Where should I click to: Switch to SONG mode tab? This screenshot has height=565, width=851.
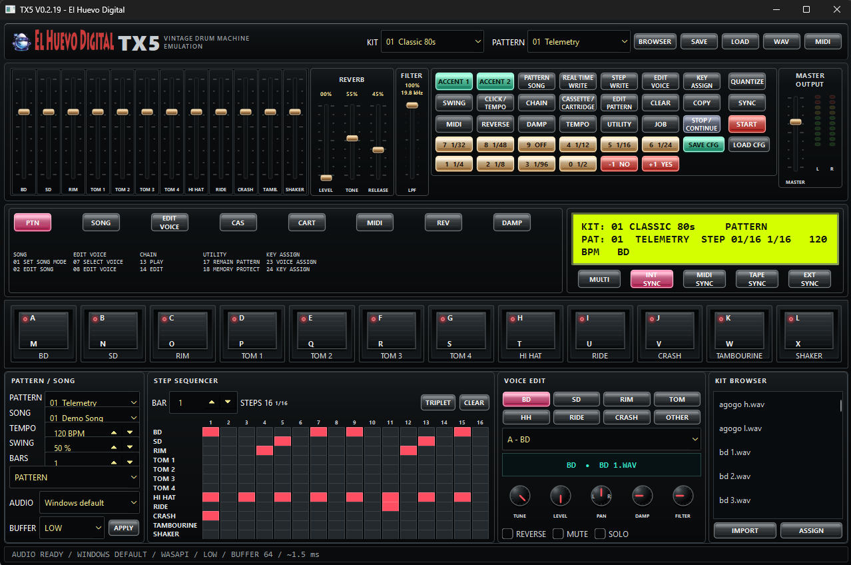pyautogui.click(x=101, y=223)
